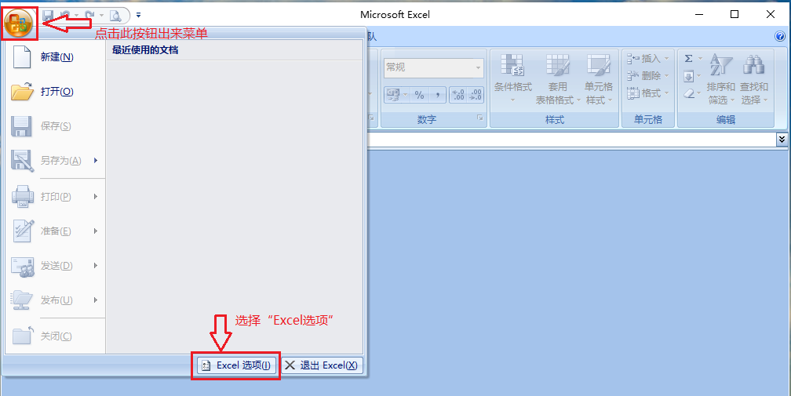Click the Print Preview magnifier icon
The height and width of the screenshot is (396, 791).
pyautogui.click(x=116, y=16)
